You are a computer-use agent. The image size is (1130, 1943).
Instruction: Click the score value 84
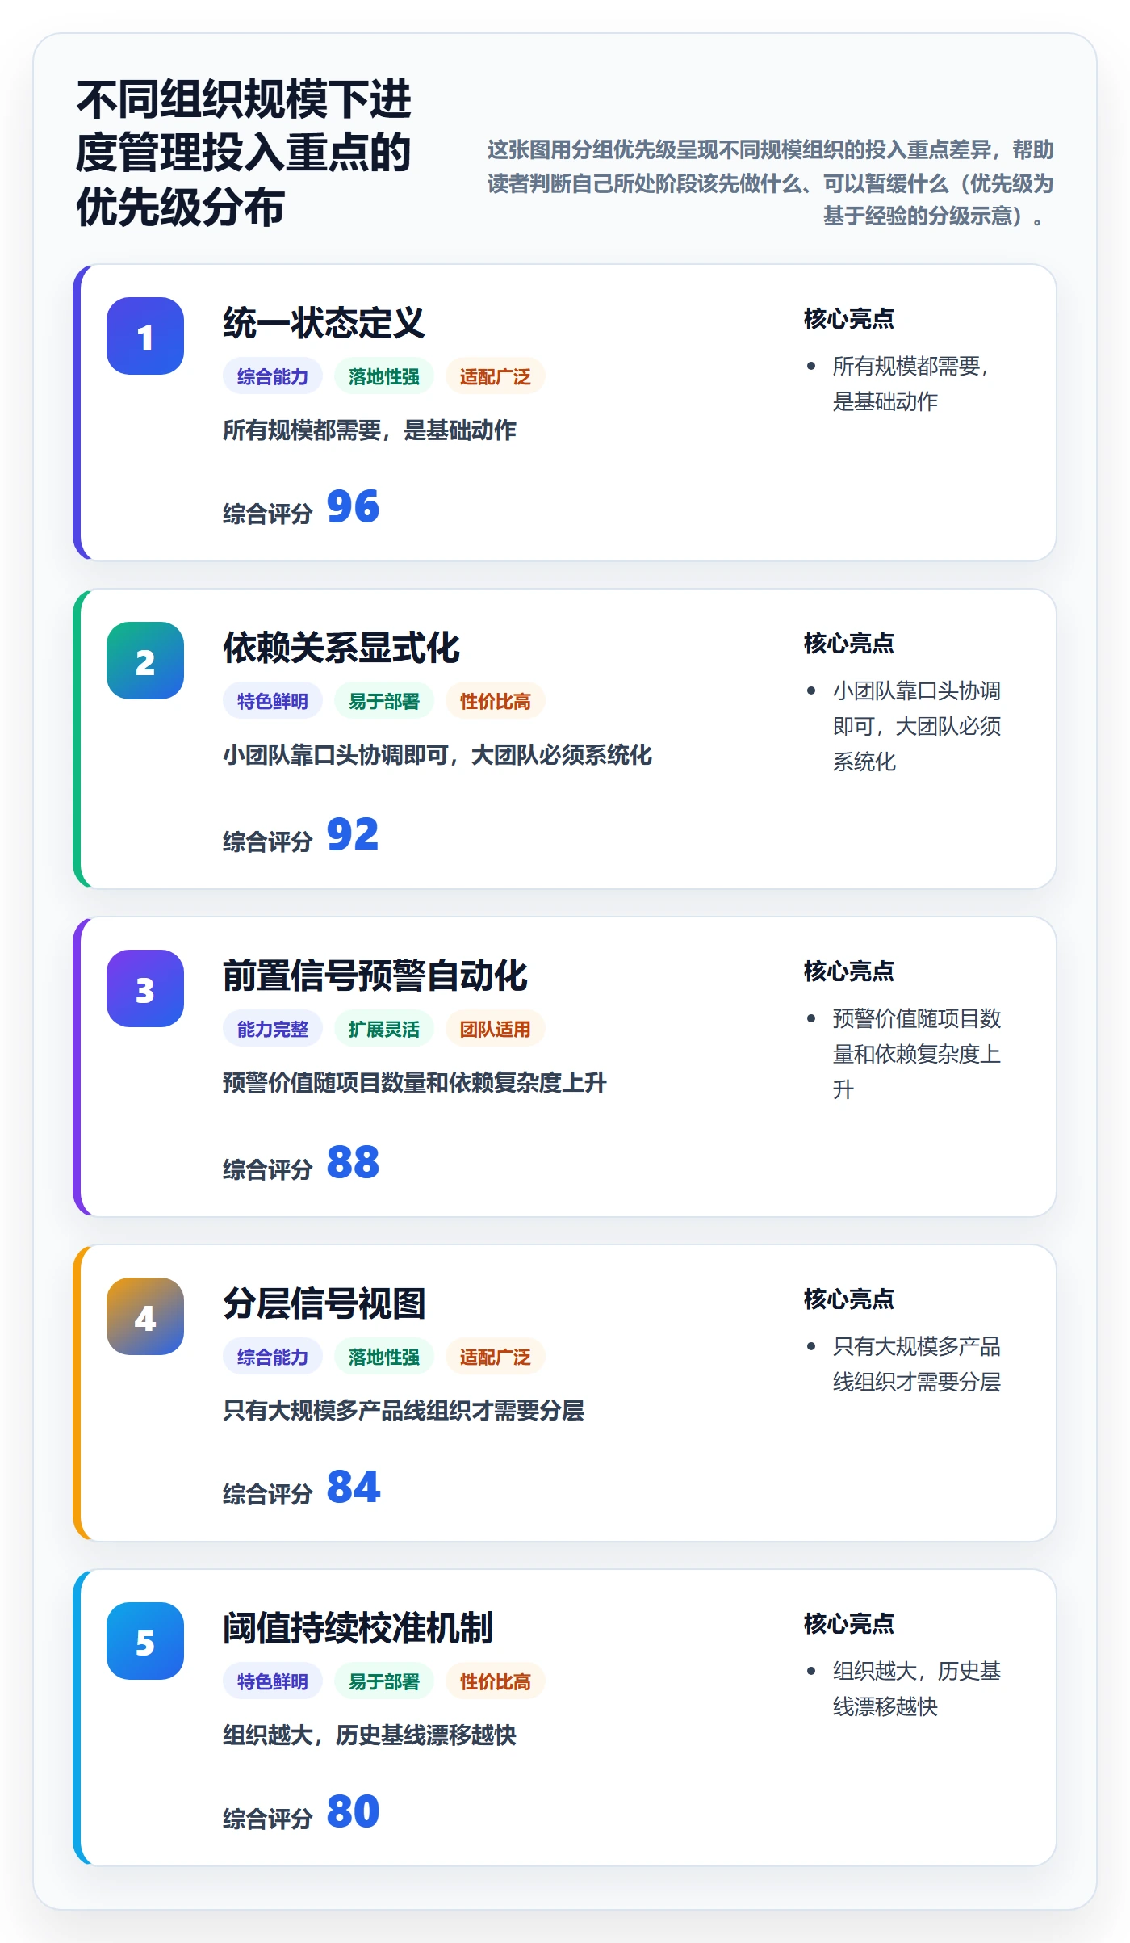coord(353,1488)
